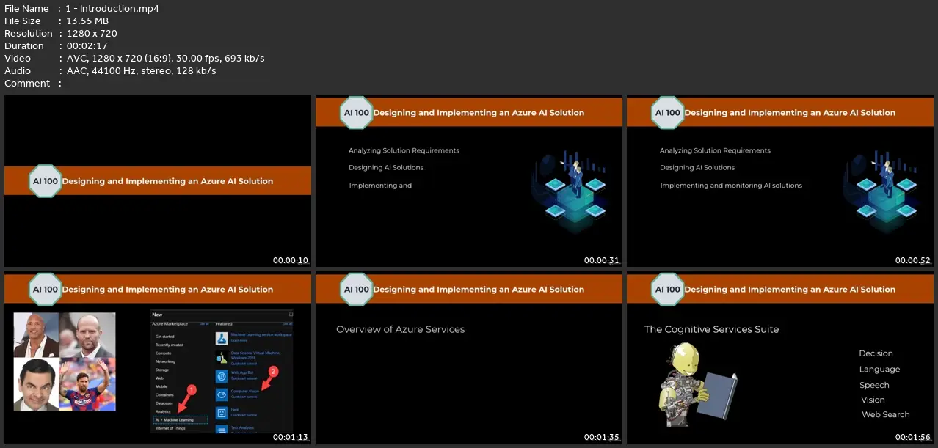Click file name 1 - Introduction.mp4
The height and width of the screenshot is (448, 938).
[112, 8]
